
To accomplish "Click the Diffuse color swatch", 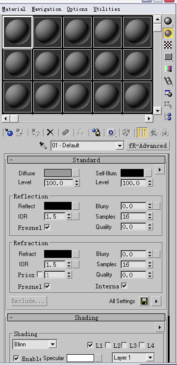I will tap(58, 173).
